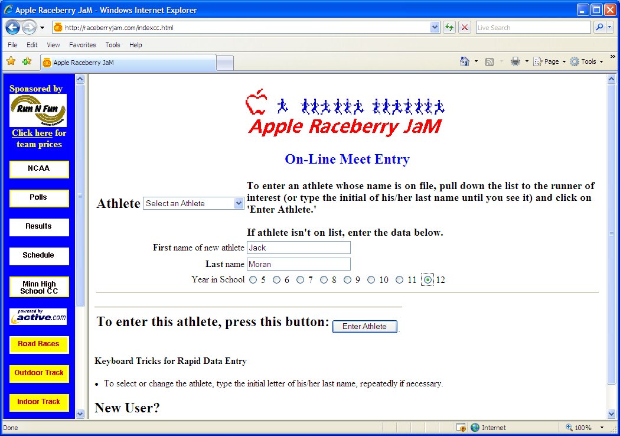The image size is (620, 436).
Task: Click the search magnifier icon
Action: [x=599, y=27]
